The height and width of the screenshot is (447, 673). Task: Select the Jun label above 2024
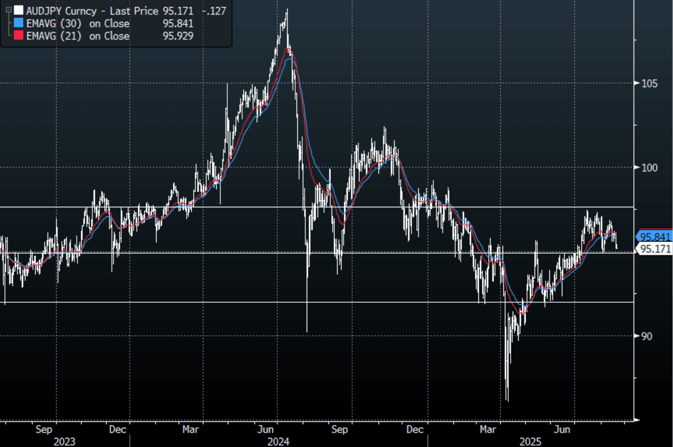(x=266, y=430)
